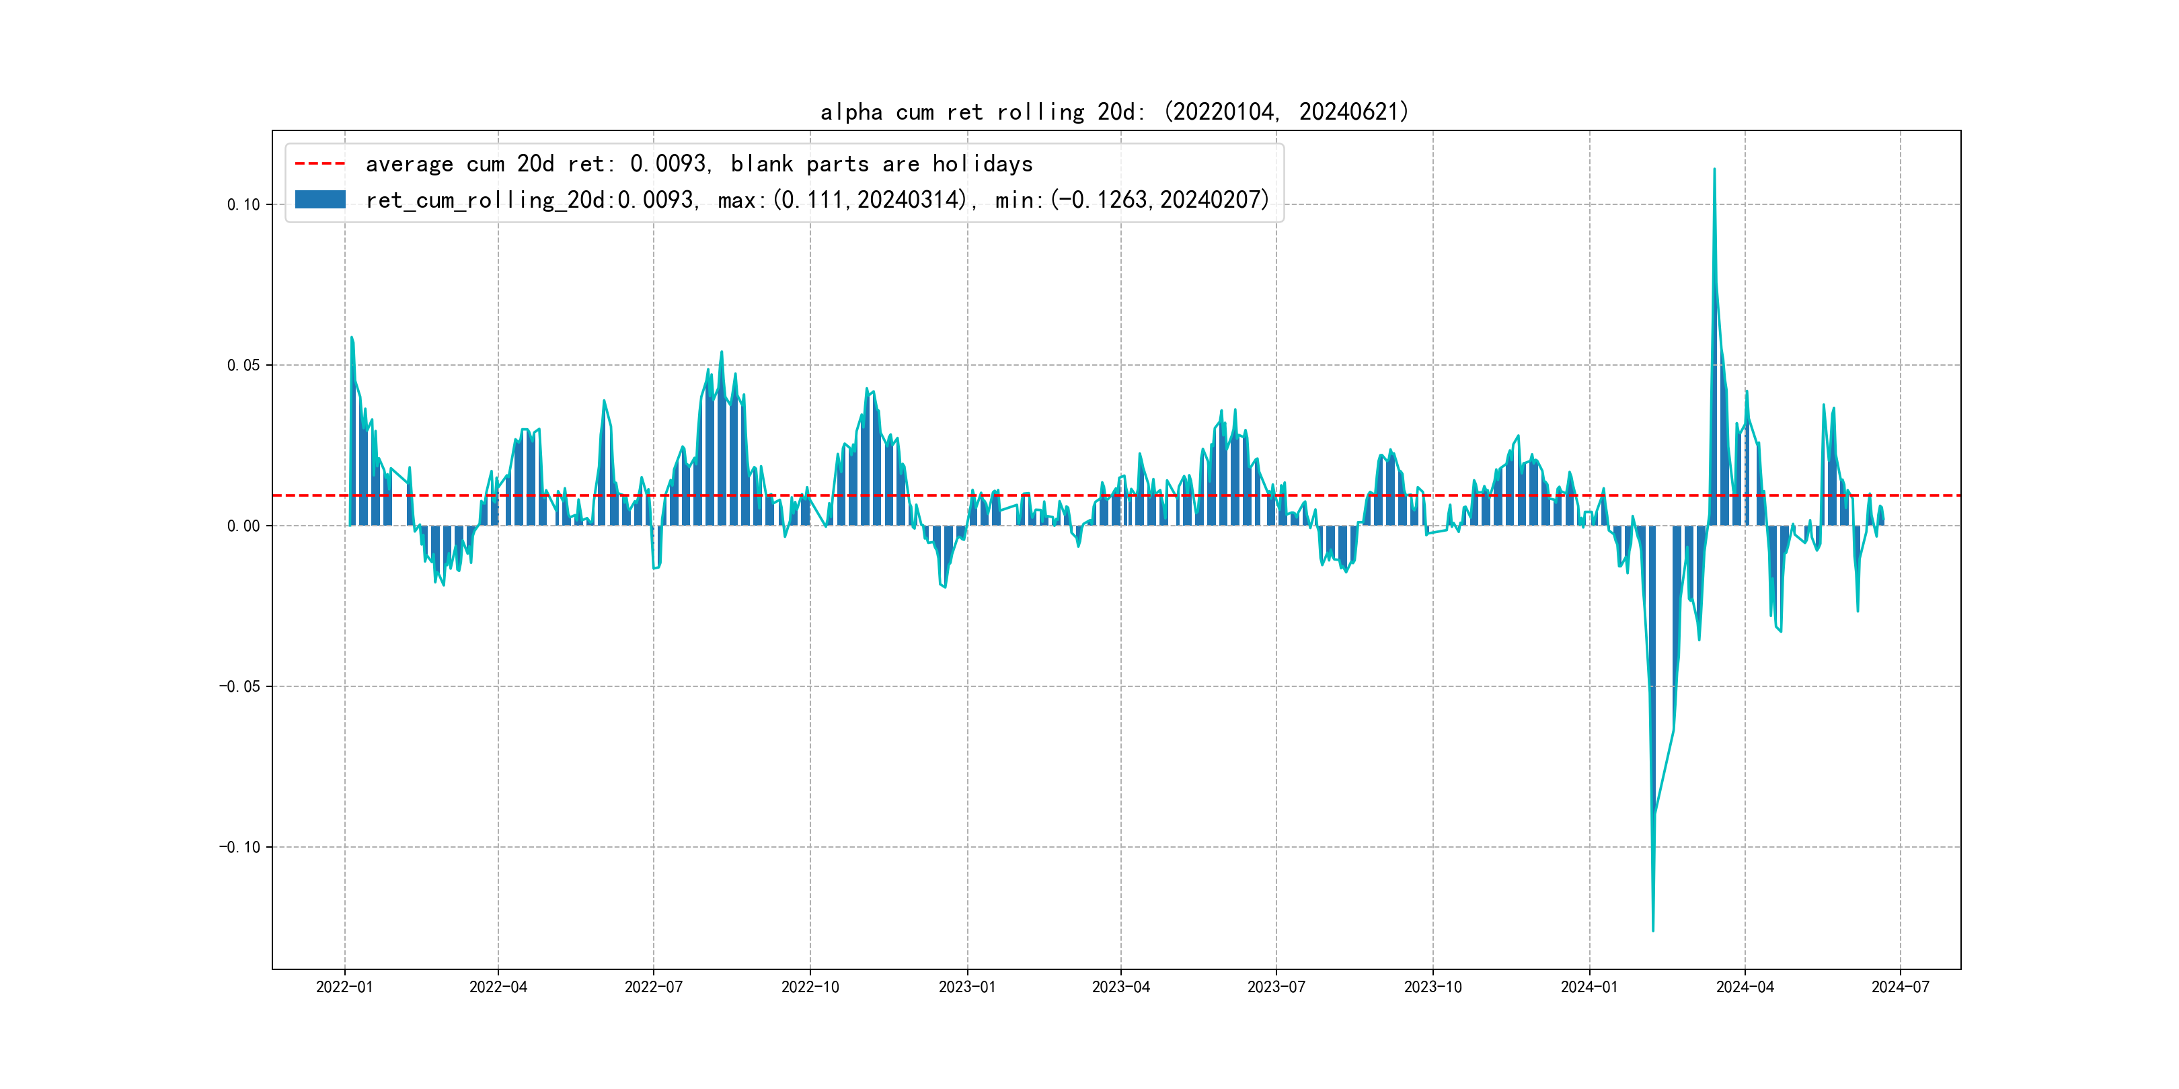
Task: Click the blue bar legend swatch
Action: click(x=319, y=200)
